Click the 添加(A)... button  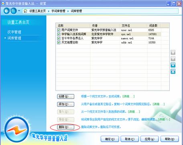coord(65,104)
